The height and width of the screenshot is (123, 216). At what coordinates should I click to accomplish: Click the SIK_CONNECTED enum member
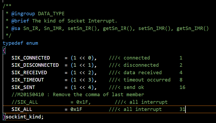tap(31, 58)
